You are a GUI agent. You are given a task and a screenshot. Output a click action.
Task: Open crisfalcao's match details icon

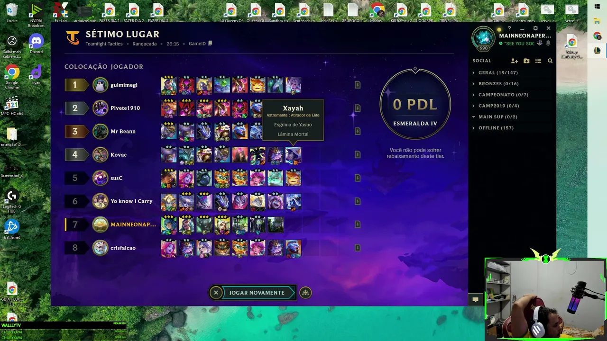(x=358, y=248)
